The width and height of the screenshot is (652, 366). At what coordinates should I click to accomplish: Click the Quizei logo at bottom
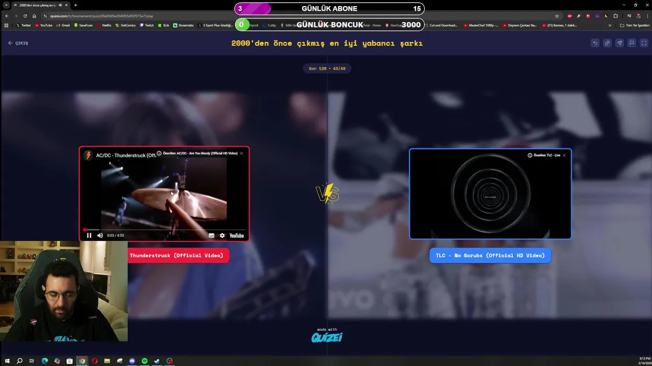[327, 337]
